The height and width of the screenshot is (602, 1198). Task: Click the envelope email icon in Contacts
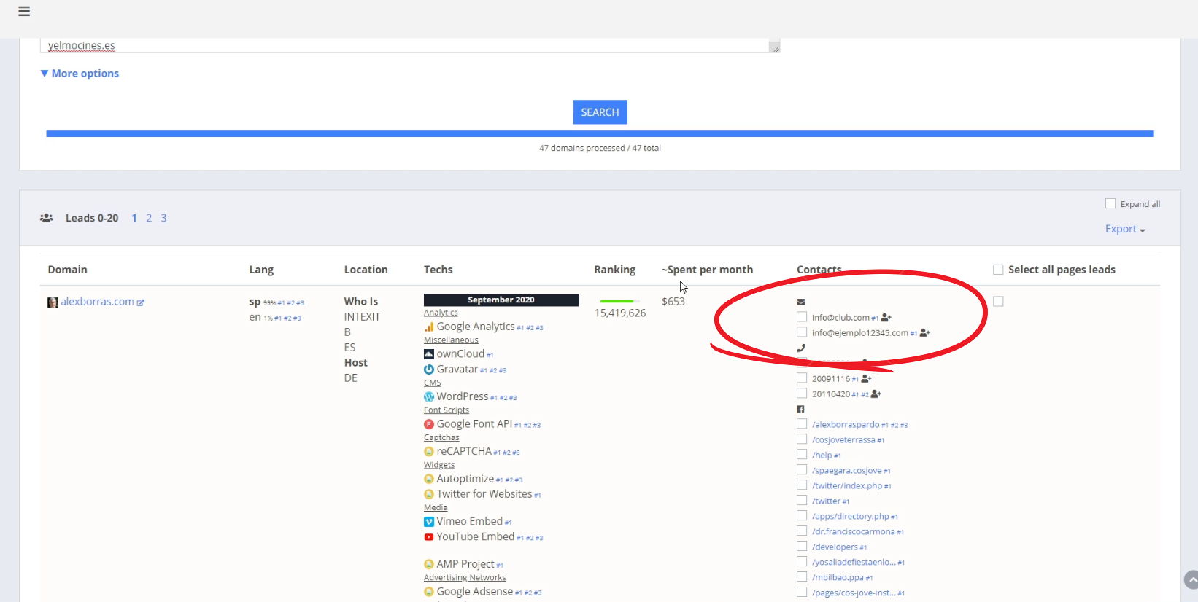pyautogui.click(x=801, y=302)
